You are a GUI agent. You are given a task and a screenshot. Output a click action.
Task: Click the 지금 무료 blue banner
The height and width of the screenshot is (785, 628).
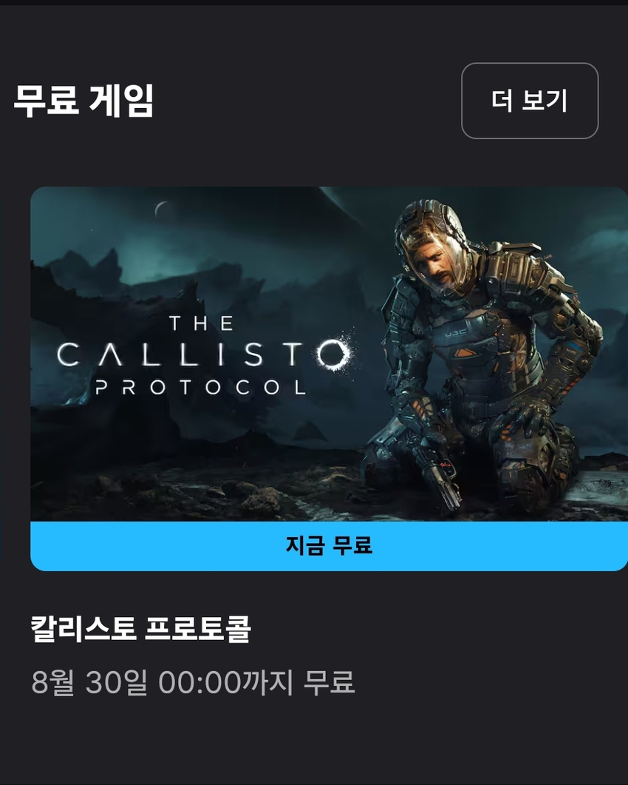[329, 546]
